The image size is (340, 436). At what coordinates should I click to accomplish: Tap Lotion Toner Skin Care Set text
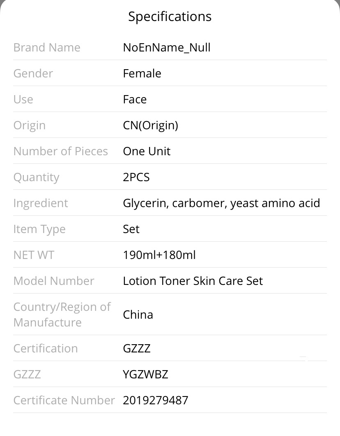193,281
